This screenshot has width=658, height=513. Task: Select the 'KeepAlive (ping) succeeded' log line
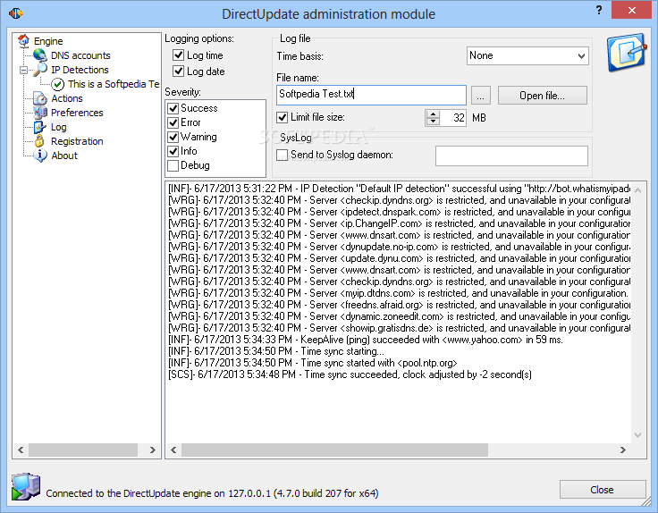[366, 340]
